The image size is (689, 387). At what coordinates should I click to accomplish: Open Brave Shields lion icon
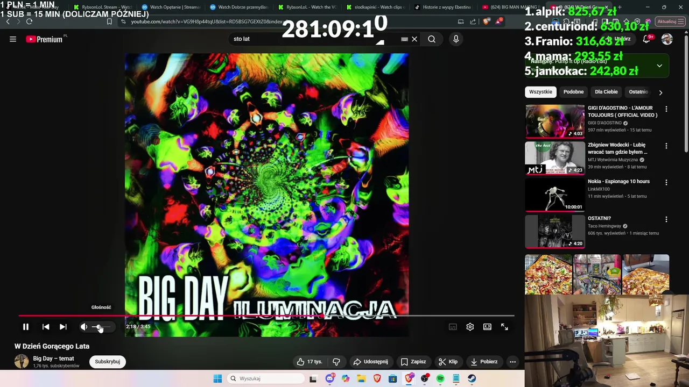coord(487,21)
